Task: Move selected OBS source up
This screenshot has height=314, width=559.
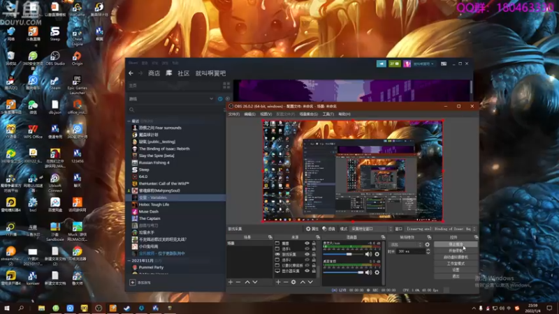Action: point(303,282)
